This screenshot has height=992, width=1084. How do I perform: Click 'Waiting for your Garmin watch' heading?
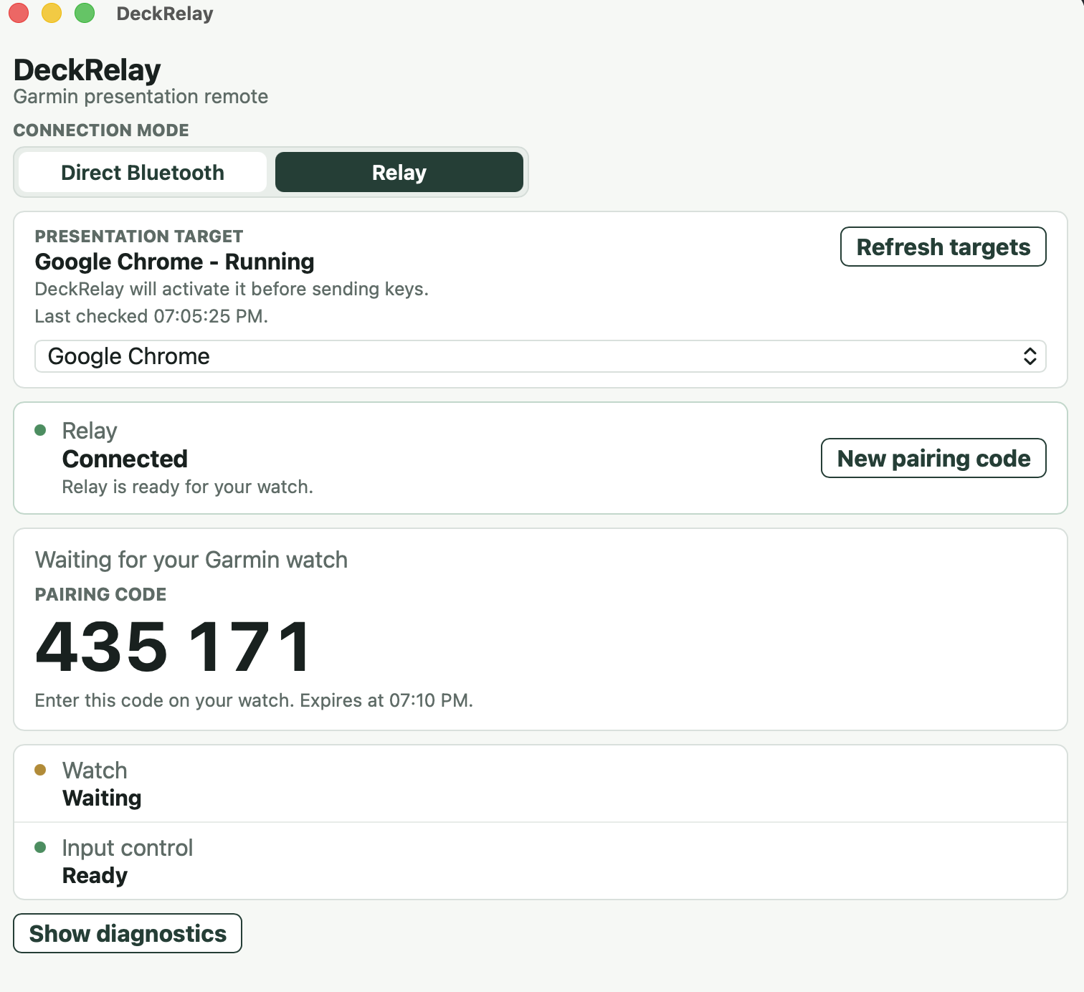pos(191,560)
